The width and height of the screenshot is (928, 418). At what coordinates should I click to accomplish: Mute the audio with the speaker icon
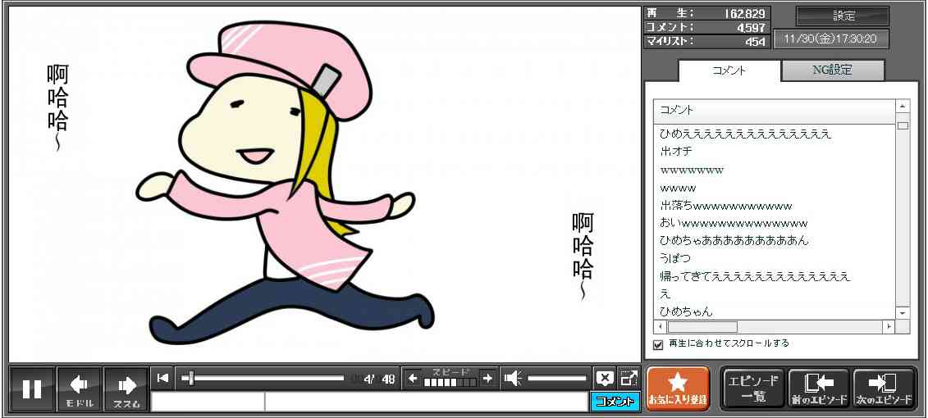click(513, 378)
